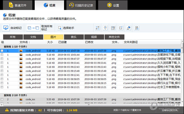Click image icon of row created 10:01:44
The height and width of the screenshot is (114, 184).
point(21,55)
